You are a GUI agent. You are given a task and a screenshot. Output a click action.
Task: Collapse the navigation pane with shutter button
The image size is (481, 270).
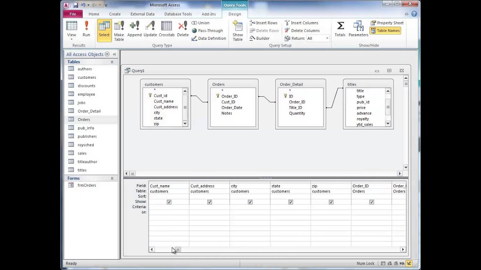click(115, 54)
